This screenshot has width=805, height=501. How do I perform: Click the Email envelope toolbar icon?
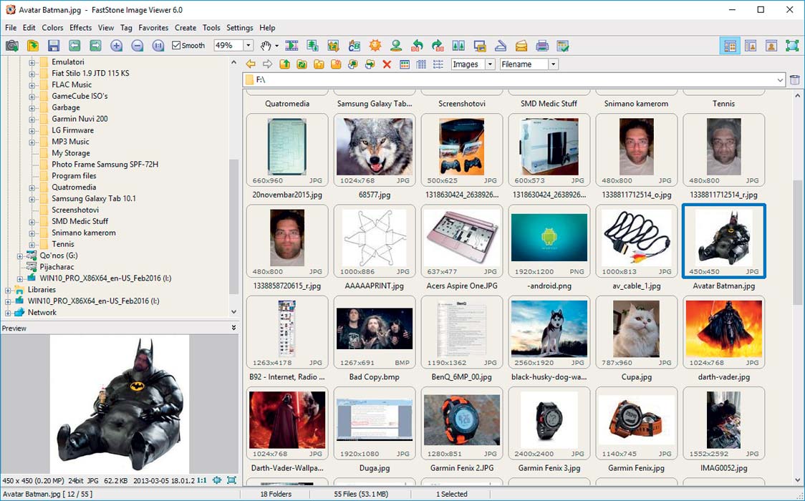(521, 46)
